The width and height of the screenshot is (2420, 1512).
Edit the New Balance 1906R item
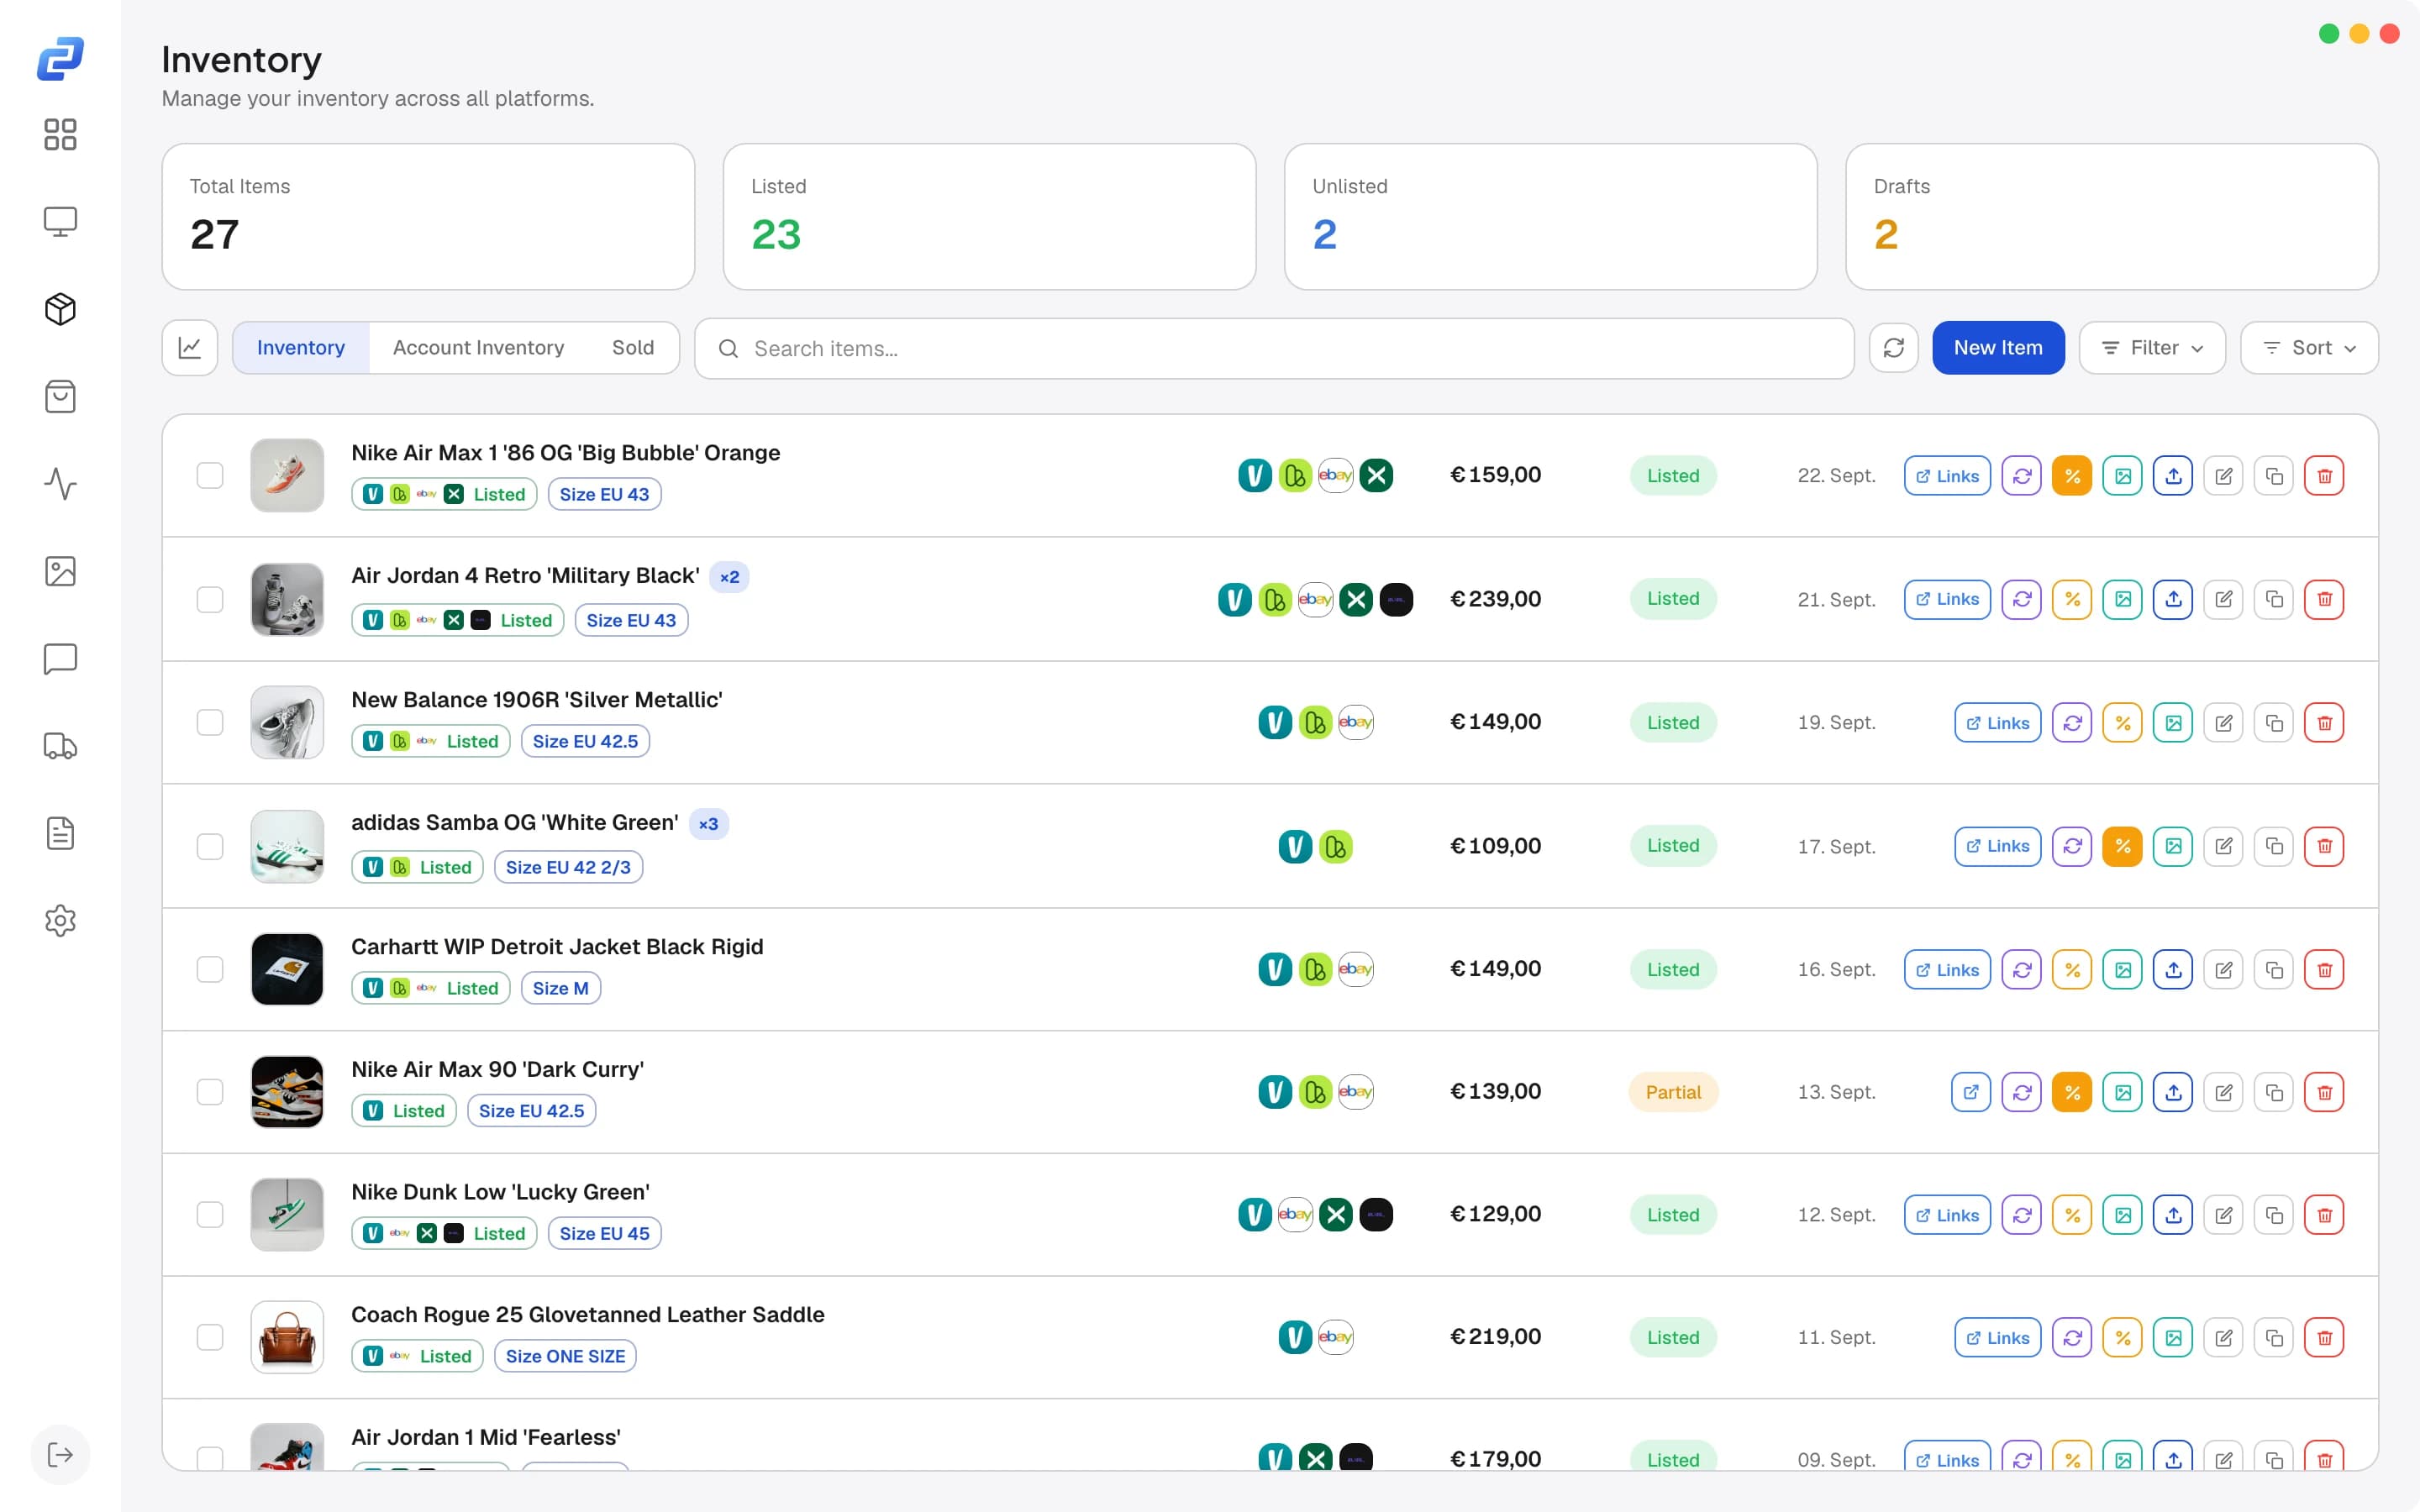pos(2223,723)
